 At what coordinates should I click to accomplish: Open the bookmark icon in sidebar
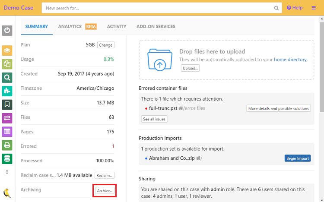tap(7, 104)
